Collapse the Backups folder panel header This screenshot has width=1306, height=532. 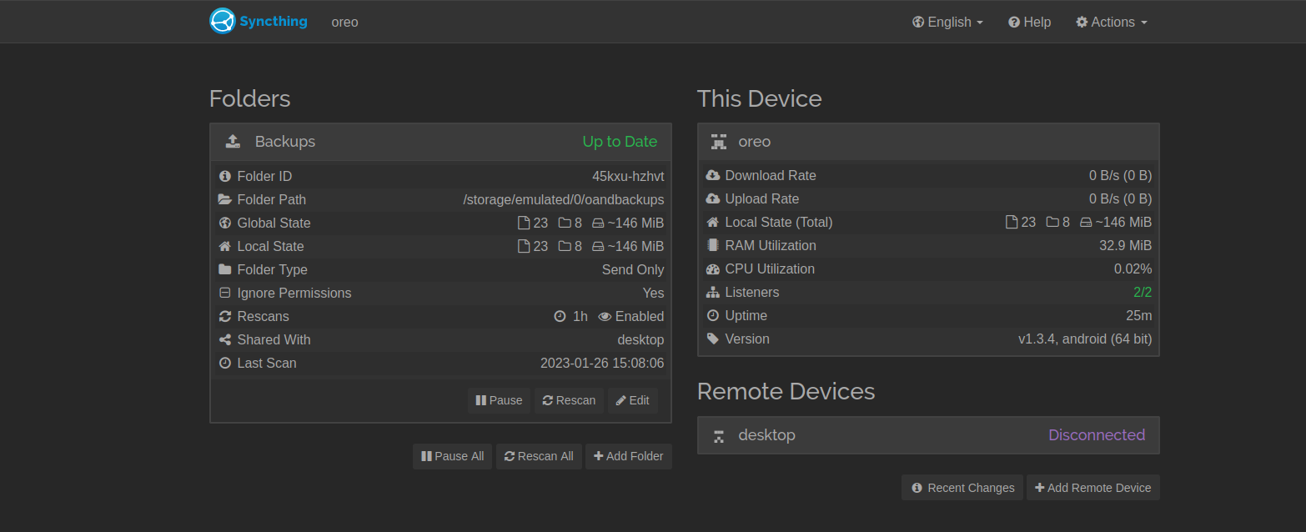[x=440, y=142]
